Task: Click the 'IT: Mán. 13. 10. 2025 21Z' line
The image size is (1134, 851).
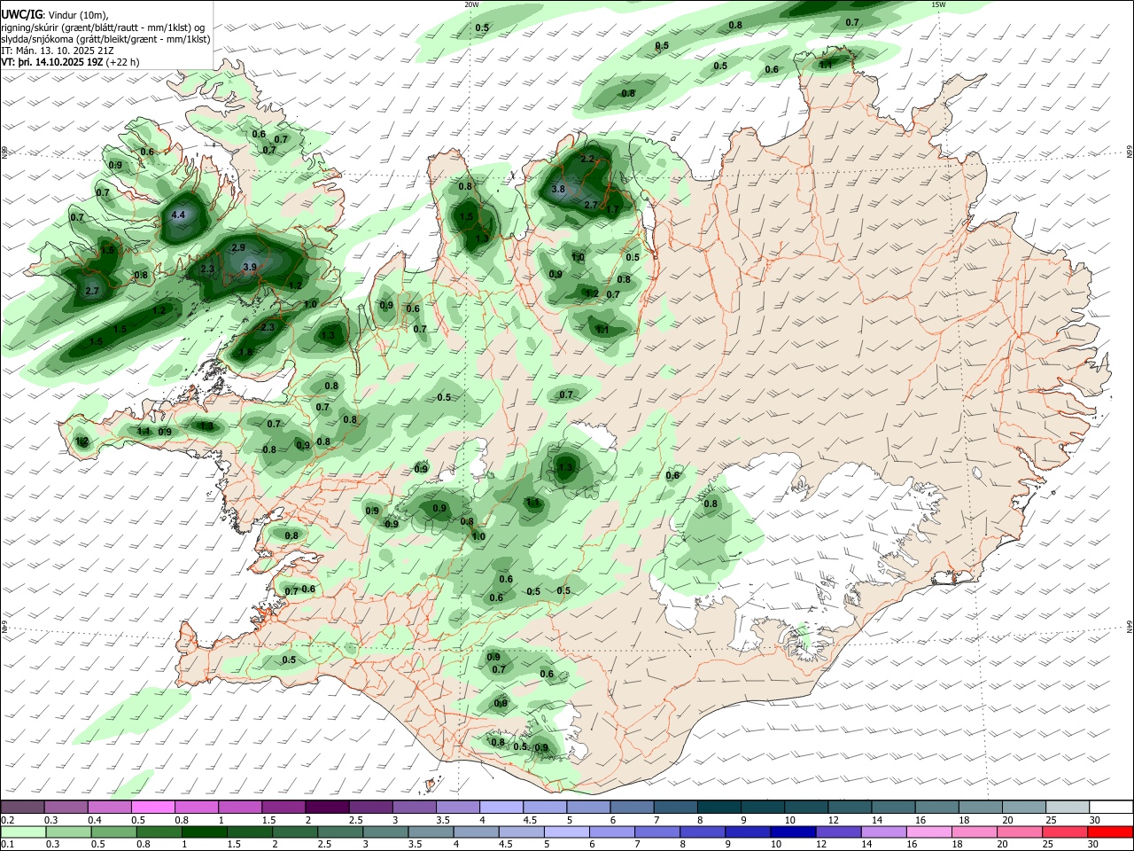Action: 57,51
